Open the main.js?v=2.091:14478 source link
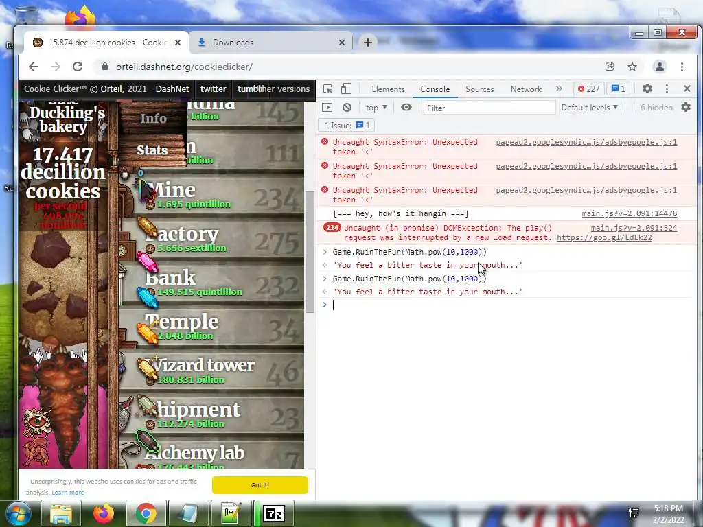The image size is (703, 527). click(630, 214)
